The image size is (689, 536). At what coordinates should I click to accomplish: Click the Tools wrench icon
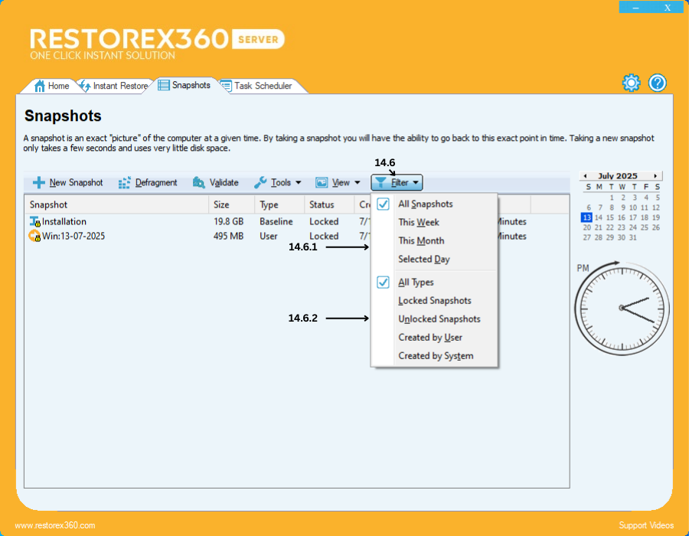click(260, 182)
